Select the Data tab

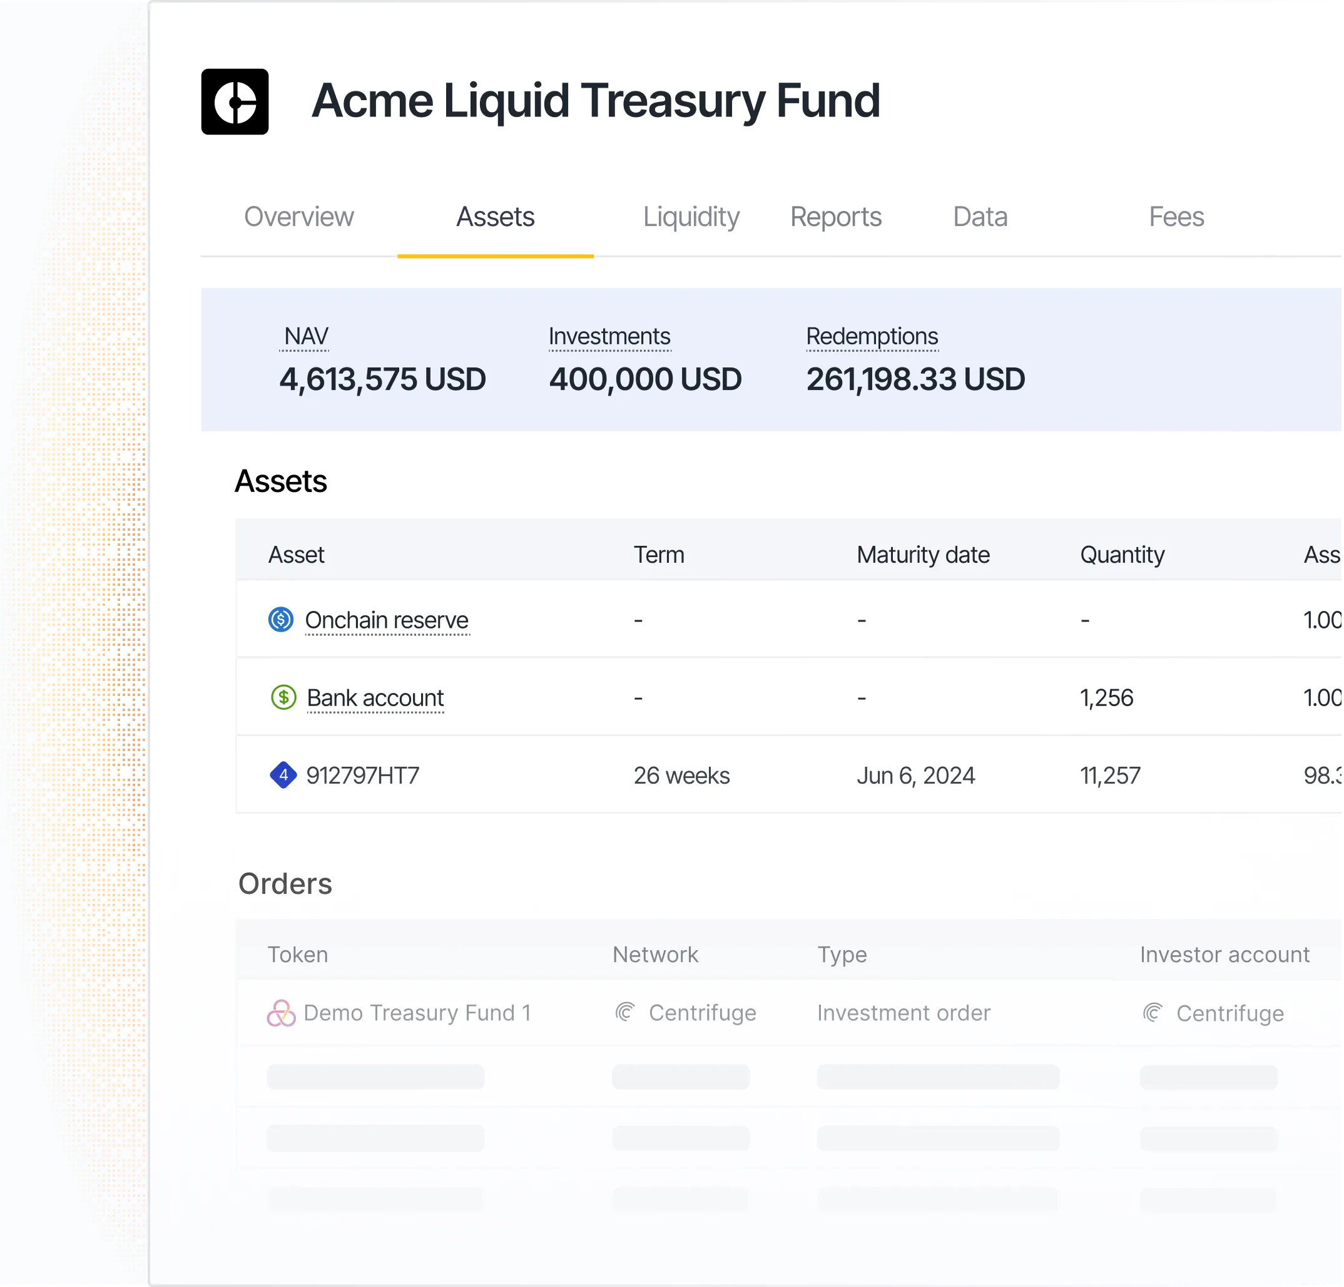[x=980, y=217]
